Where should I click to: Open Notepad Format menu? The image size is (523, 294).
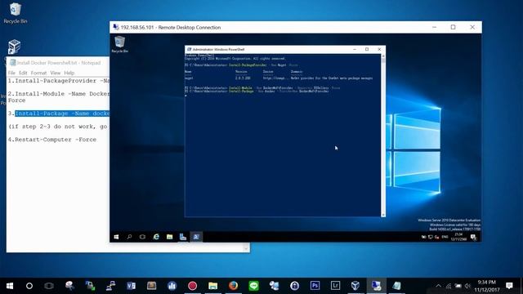click(38, 73)
